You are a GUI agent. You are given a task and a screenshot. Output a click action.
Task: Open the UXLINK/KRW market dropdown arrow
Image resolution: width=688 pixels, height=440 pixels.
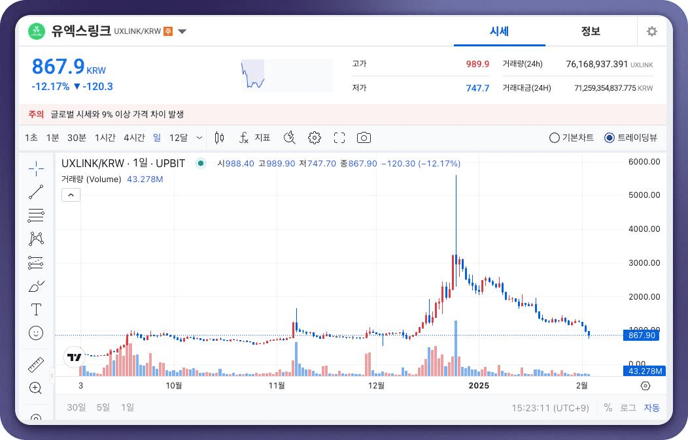point(182,31)
